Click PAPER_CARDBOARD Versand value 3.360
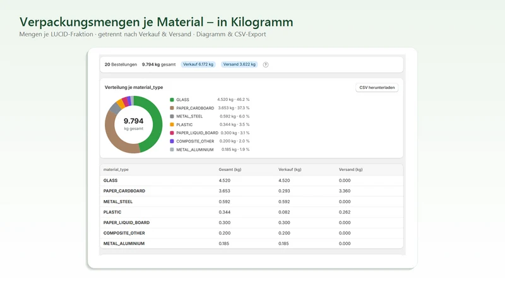This screenshot has height=284, width=505. pos(345,191)
